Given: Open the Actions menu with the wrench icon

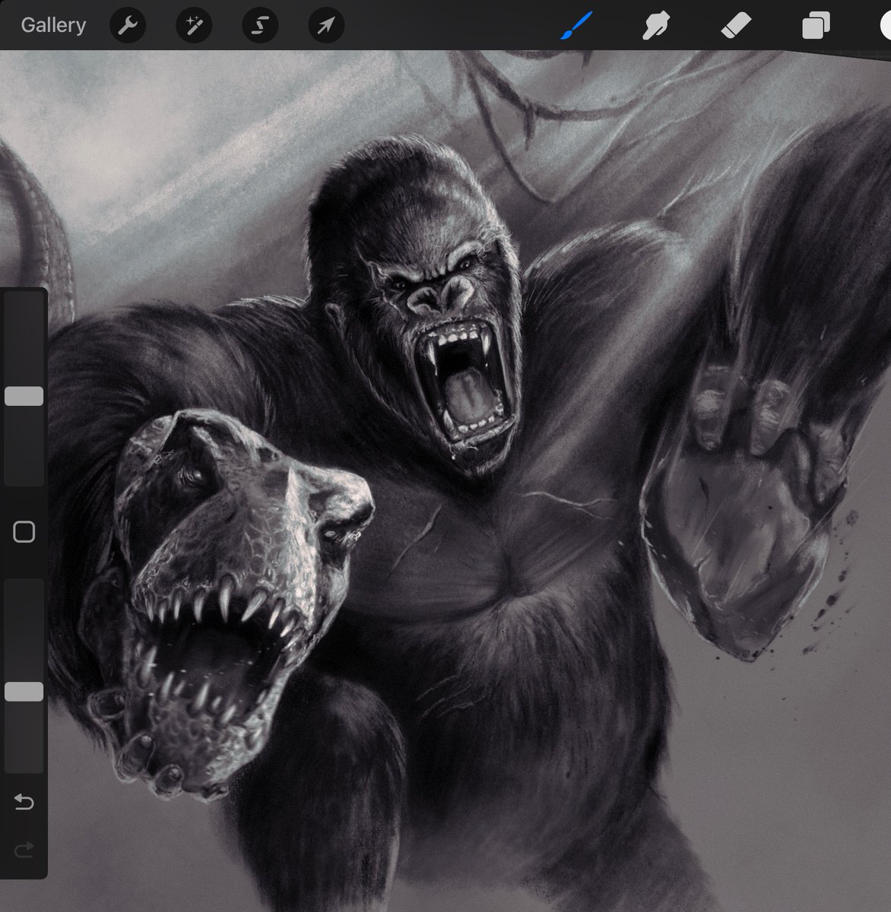Looking at the screenshot, I should pyautogui.click(x=128, y=25).
